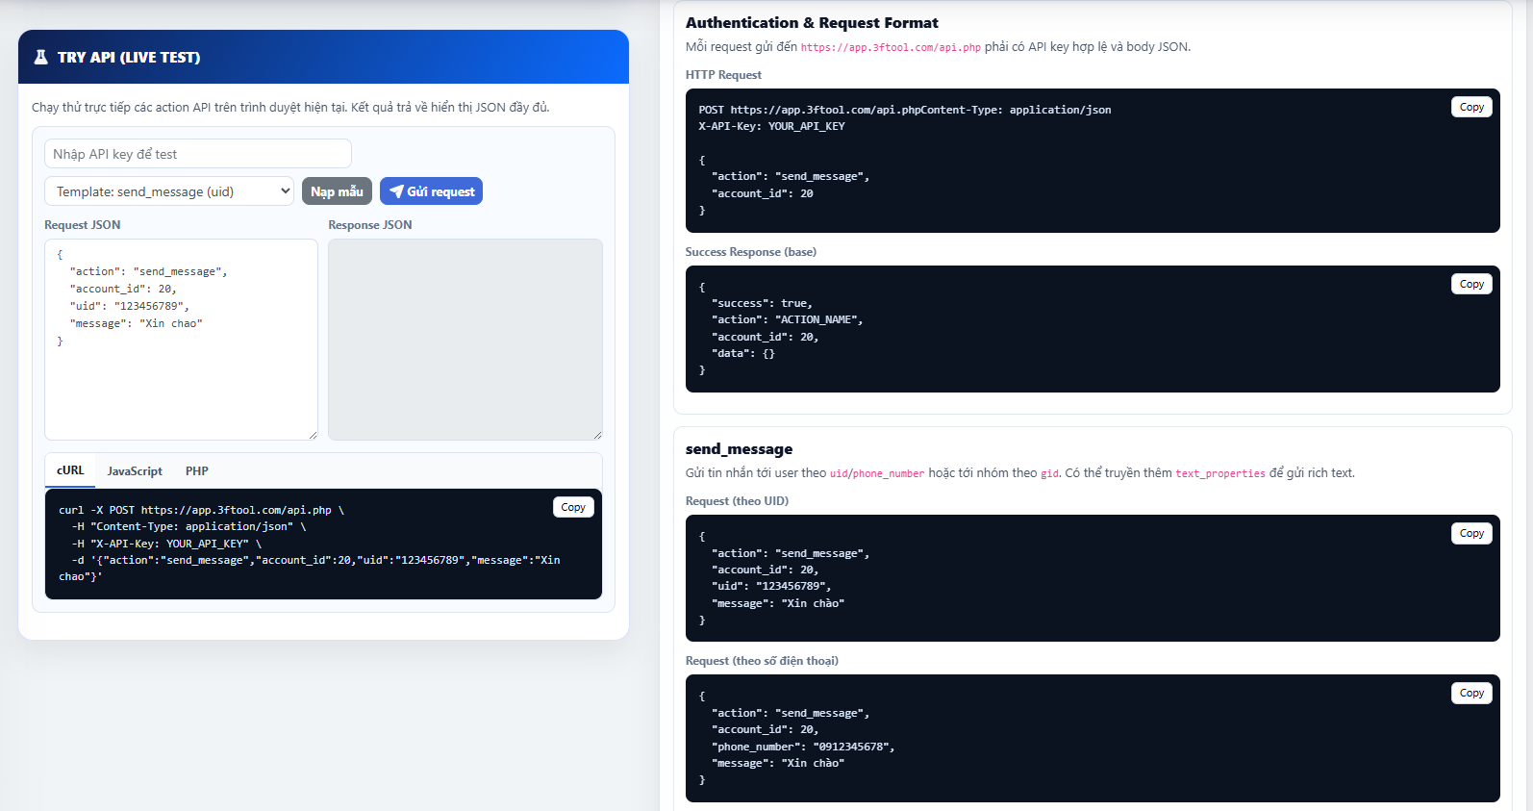Copy the Request theo UID example
The height and width of the screenshot is (811, 1533).
point(1470,532)
